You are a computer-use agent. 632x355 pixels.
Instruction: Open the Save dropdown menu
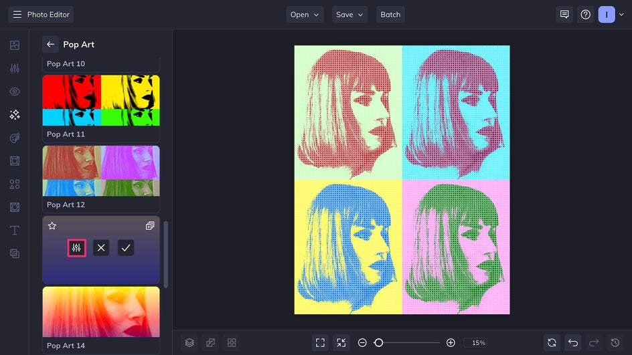tap(349, 15)
